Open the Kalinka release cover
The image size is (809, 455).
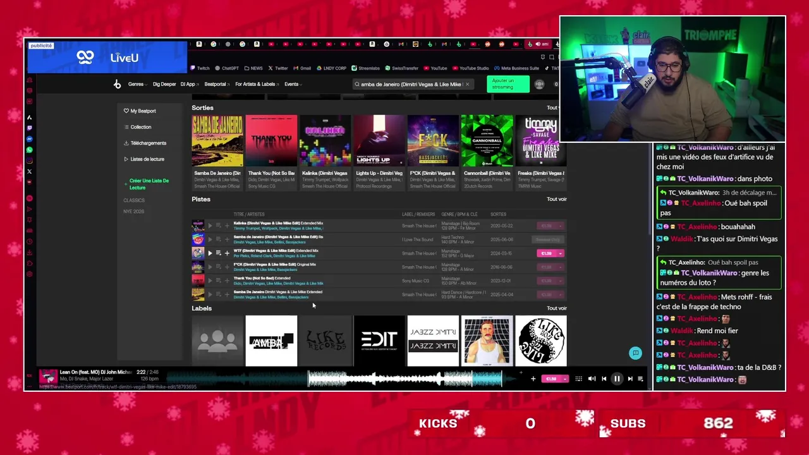tap(325, 141)
